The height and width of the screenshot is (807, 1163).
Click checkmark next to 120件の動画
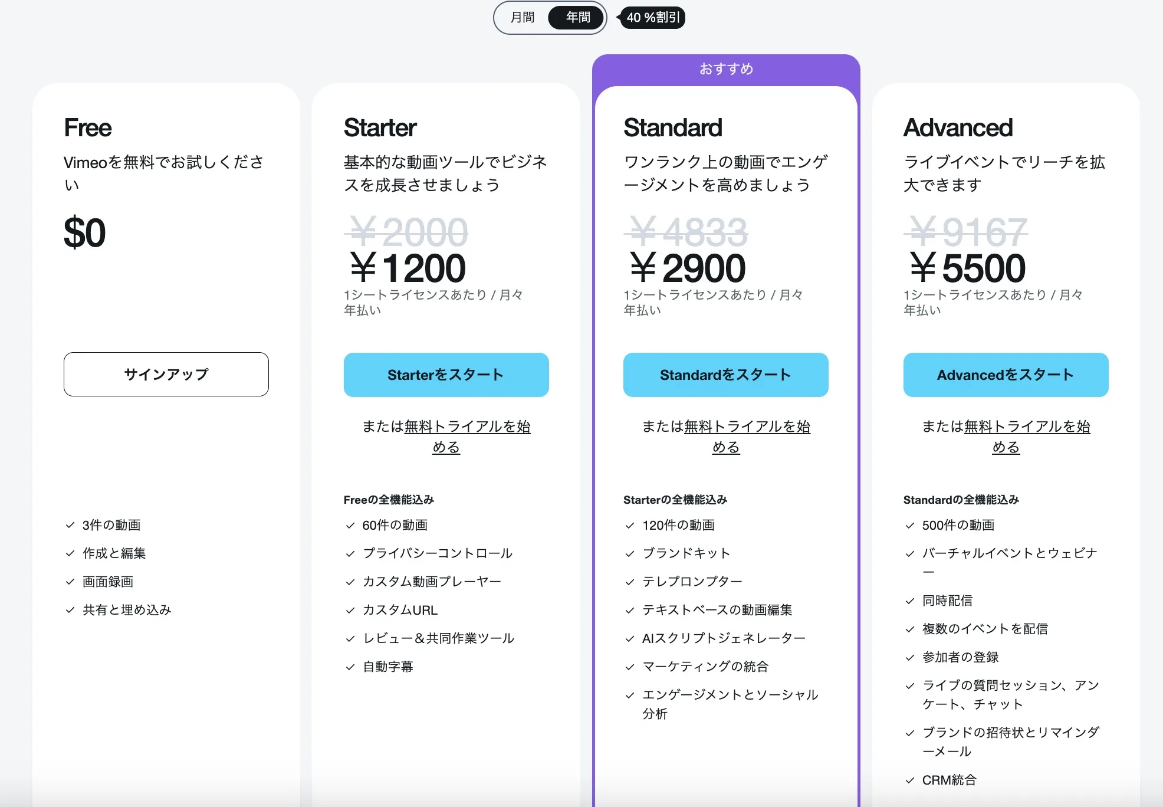[x=630, y=525]
